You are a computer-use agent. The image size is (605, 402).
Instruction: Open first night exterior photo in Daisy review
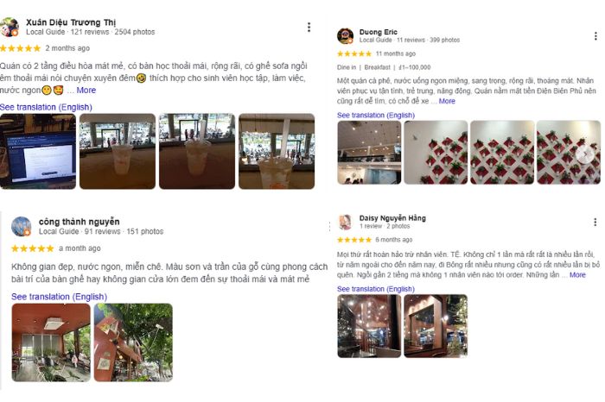point(369,326)
